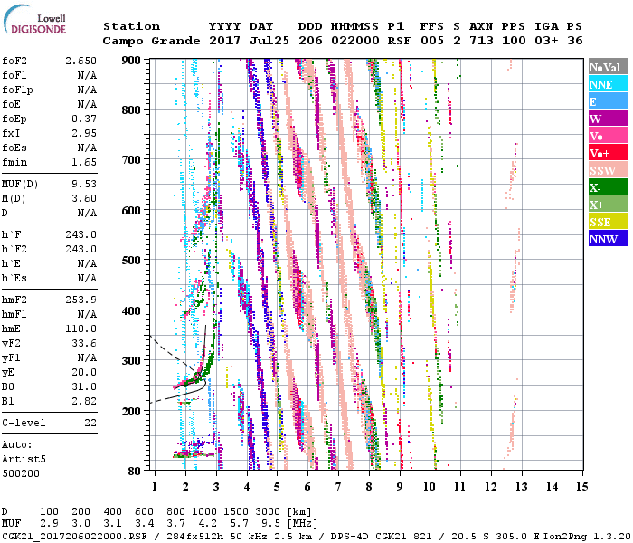
Task: Click the Vo- legend swatch
Action: tap(606, 136)
